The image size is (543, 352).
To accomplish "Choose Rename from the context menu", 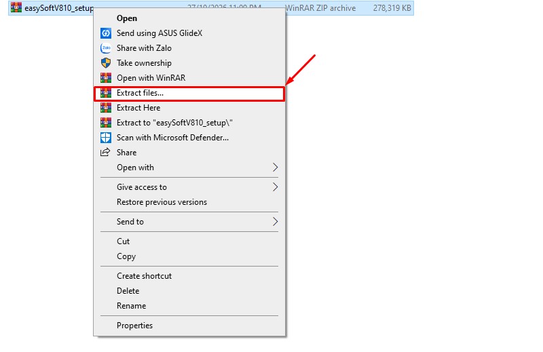I will 189,306.
